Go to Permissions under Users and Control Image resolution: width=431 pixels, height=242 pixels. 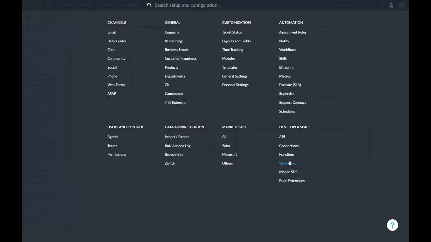(117, 155)
